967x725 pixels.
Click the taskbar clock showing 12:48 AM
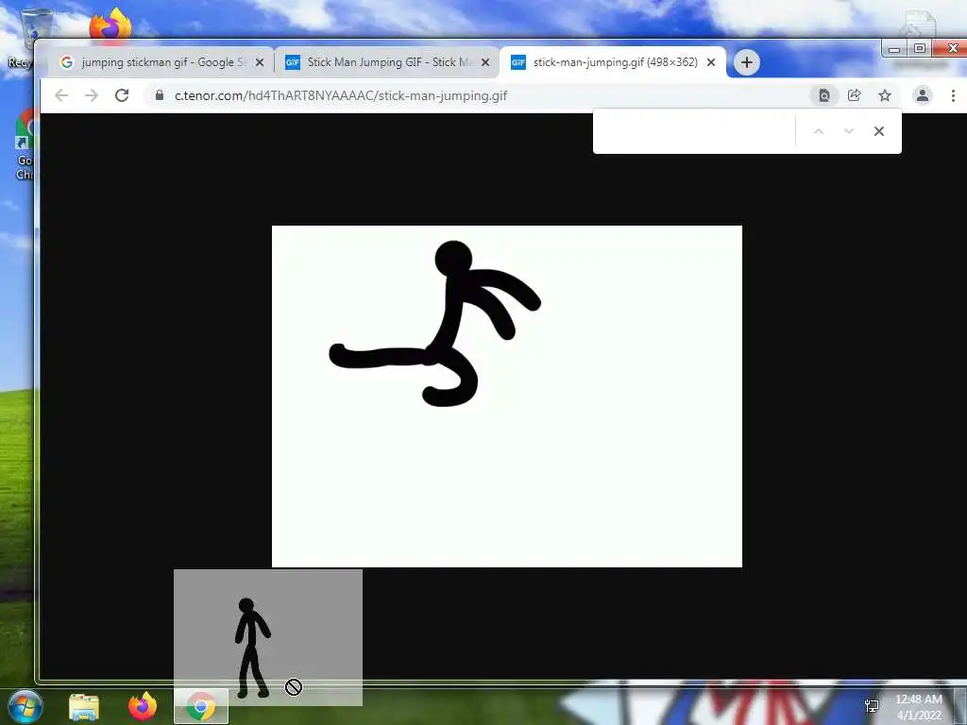[x=919, y=707]
